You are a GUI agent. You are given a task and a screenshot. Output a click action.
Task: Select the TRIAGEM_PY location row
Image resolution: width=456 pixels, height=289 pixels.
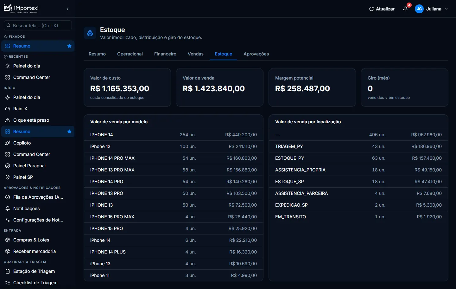tap(358, 146)
